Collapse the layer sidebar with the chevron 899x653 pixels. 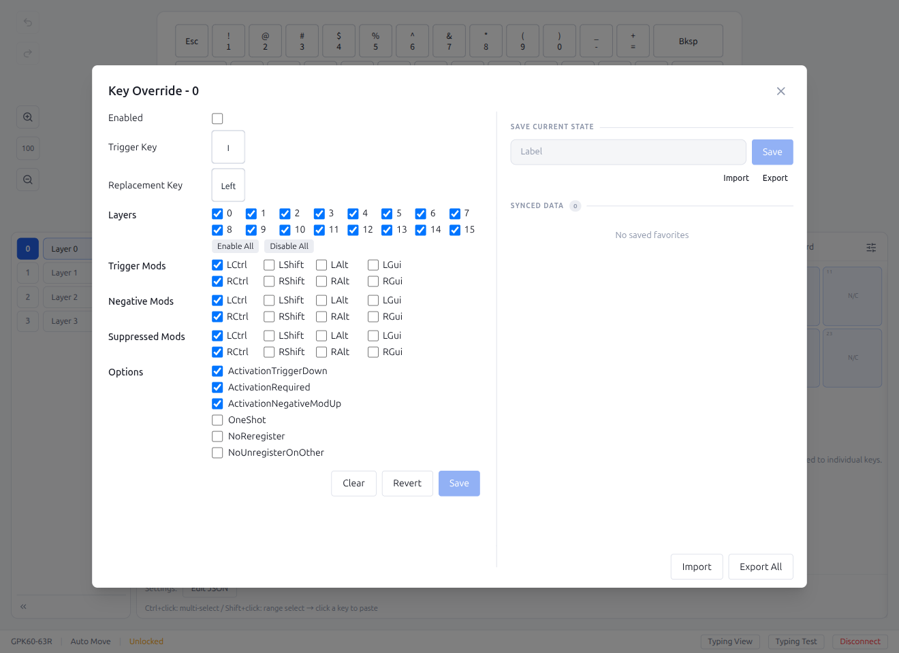22,606
